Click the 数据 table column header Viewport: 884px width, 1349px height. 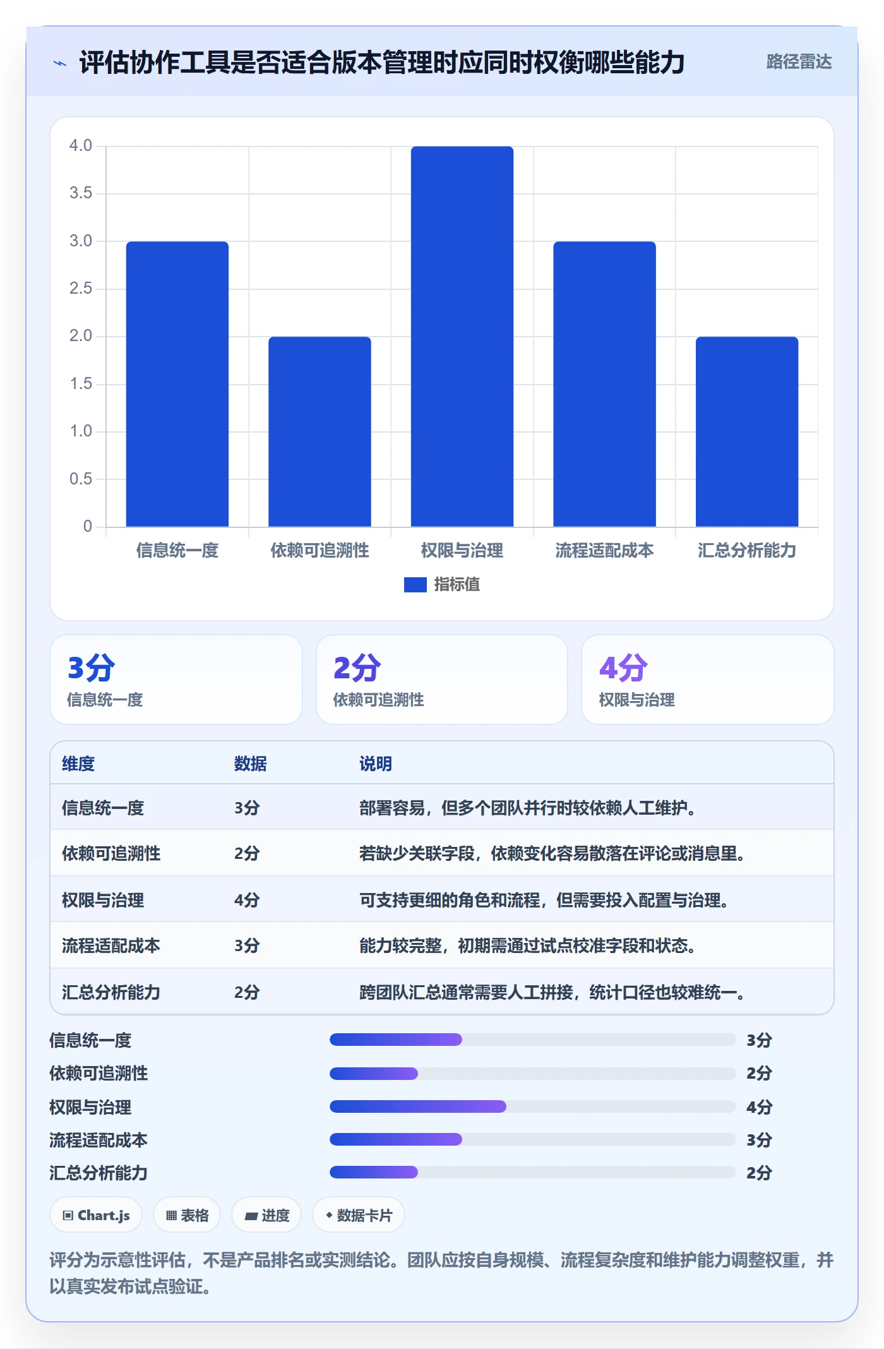250,764
